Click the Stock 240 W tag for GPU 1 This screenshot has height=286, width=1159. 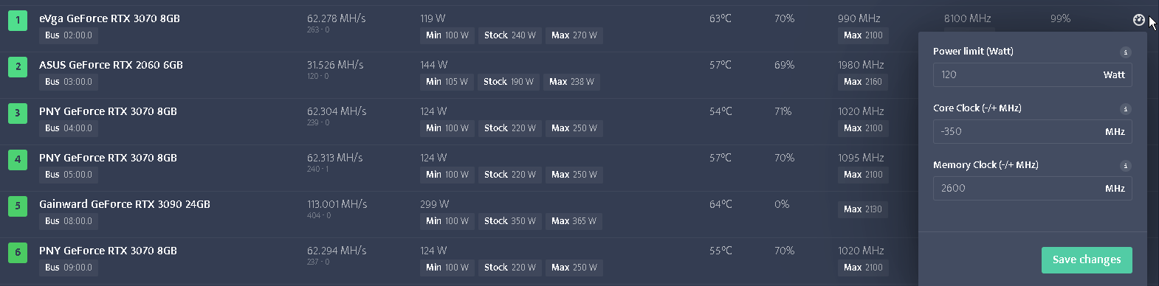pos(510,35)
